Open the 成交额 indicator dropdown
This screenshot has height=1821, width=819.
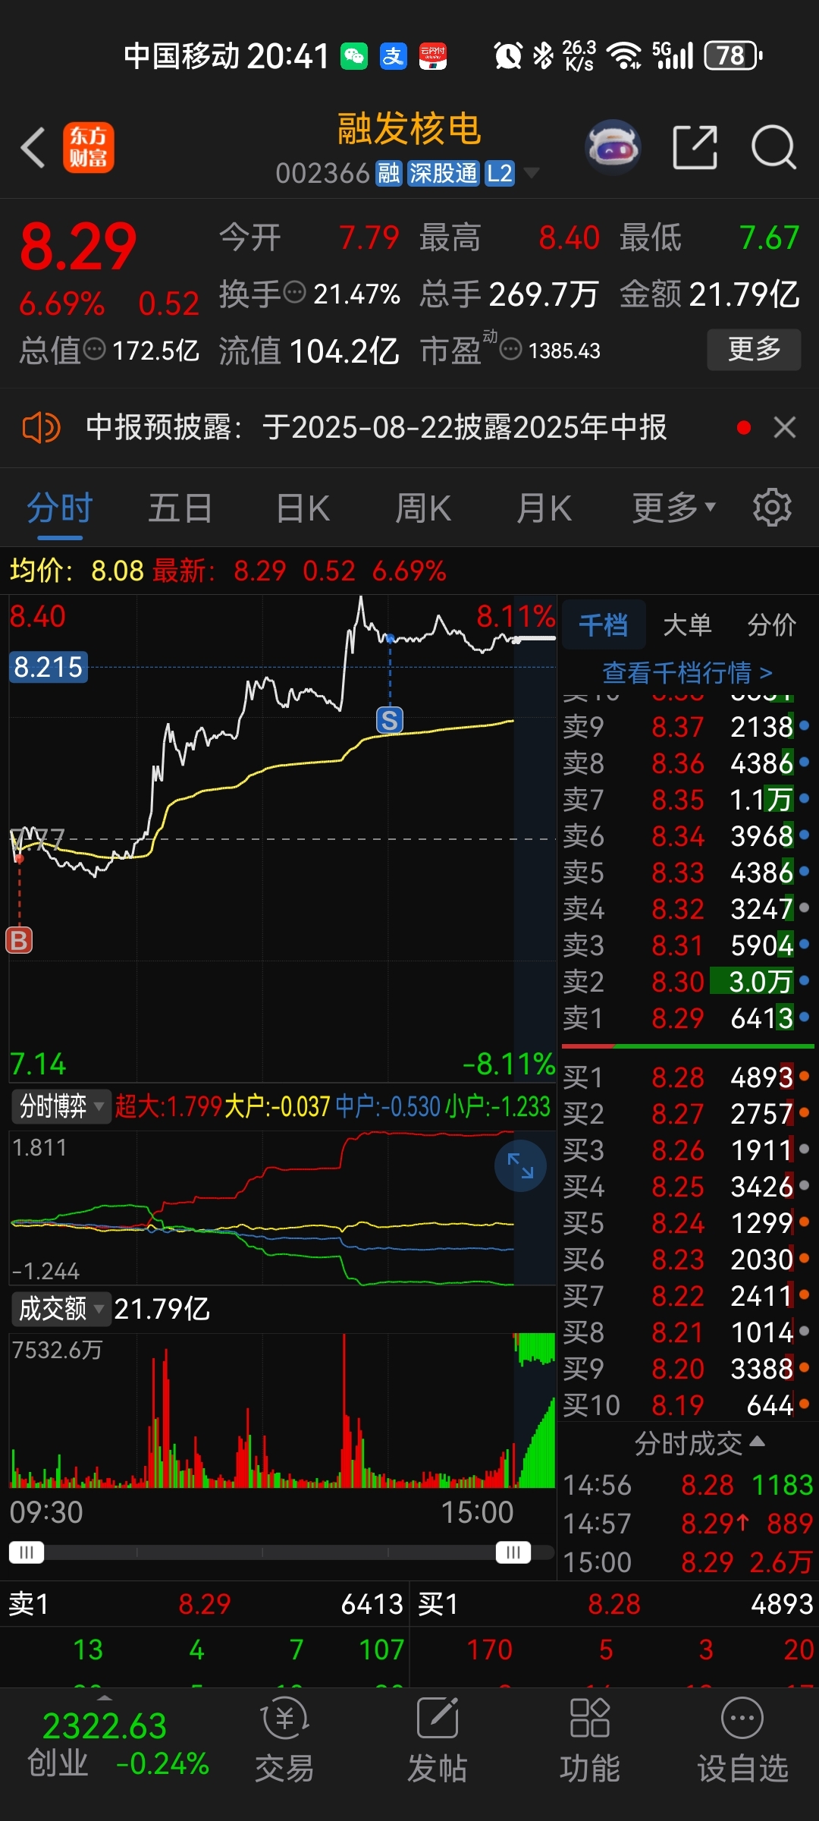tap(61, 1309)
